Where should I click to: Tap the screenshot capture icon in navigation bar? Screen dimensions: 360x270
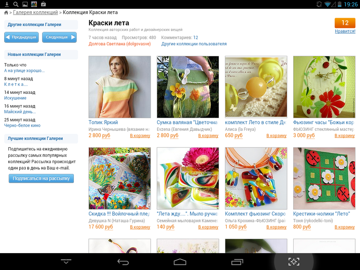[294, 262]
